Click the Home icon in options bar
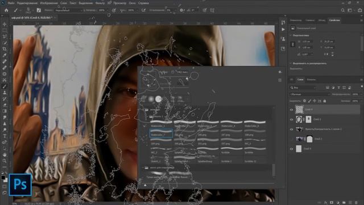364x205 pixels. (x=6, y=10)
